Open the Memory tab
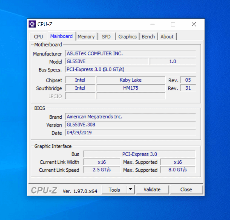The height and width of the screenshot is (220, 230). click(86, 37)
